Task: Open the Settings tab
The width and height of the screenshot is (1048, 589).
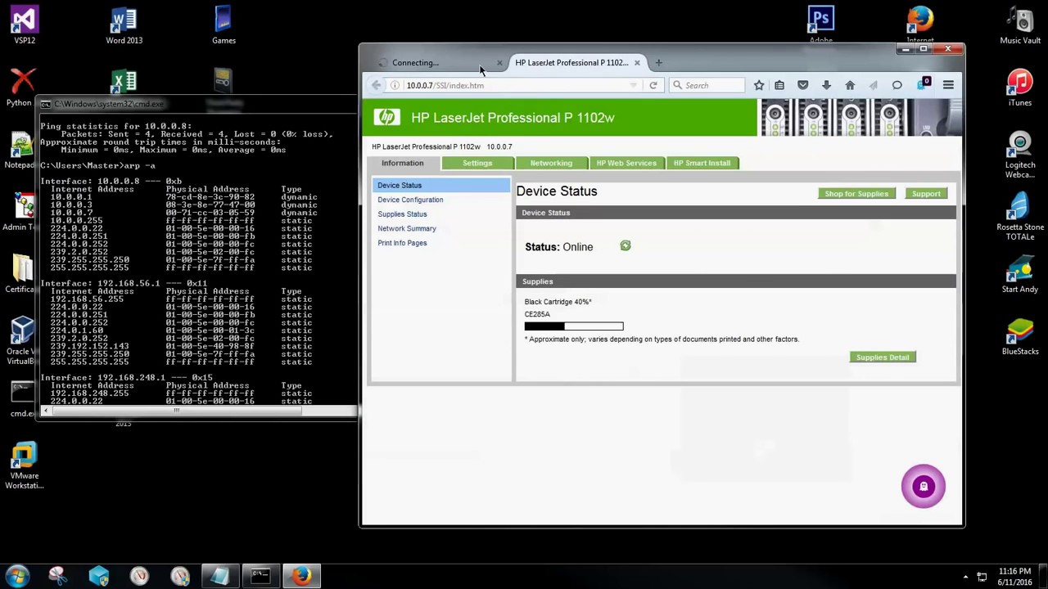Action: tap(477, 163)
